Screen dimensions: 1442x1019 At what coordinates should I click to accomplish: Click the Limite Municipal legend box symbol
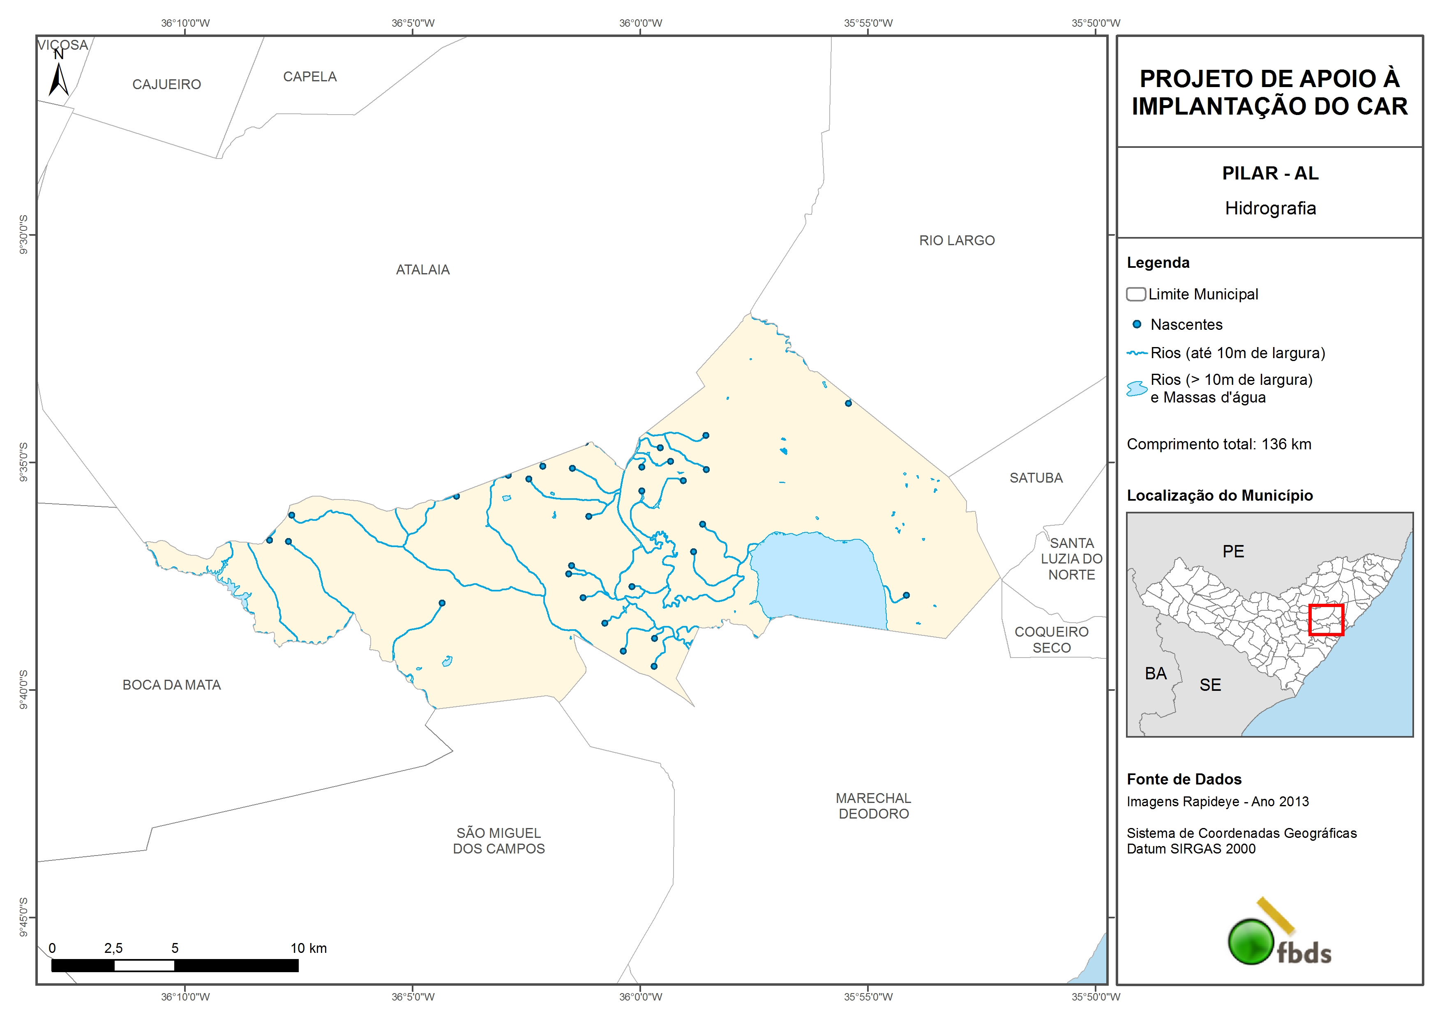coord(1135,294)
